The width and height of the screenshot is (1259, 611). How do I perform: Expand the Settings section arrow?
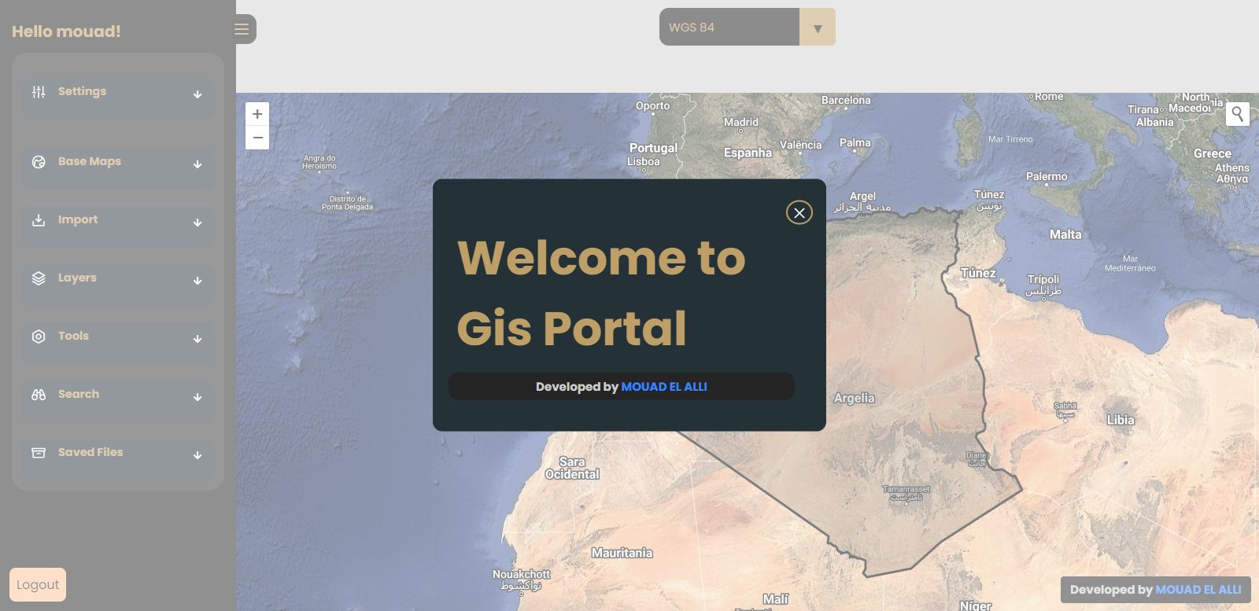click(x=198, y=94)
